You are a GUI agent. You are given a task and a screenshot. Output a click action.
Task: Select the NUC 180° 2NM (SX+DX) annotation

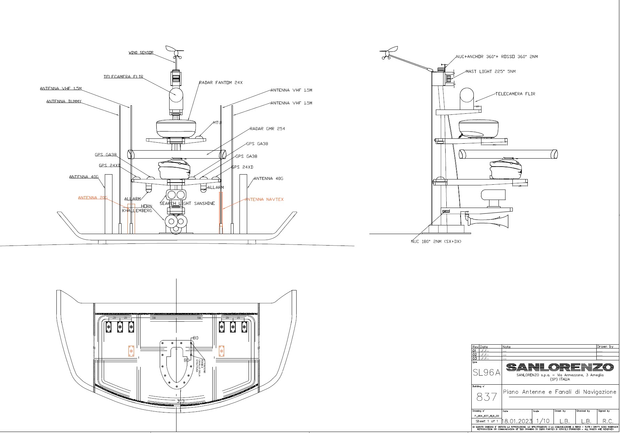tap(436, 241)
